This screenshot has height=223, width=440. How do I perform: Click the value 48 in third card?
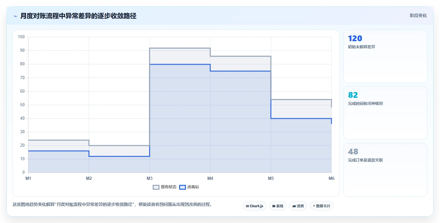click(353, 152)
